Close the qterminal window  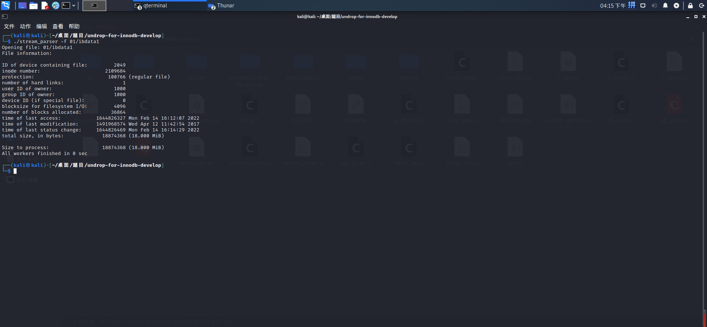click(704, 17)
